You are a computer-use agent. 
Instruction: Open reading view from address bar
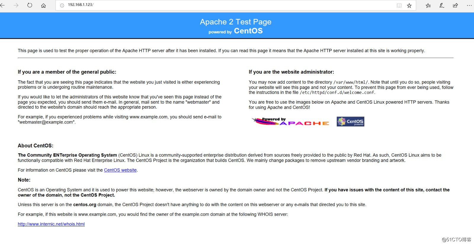(399, 5)
